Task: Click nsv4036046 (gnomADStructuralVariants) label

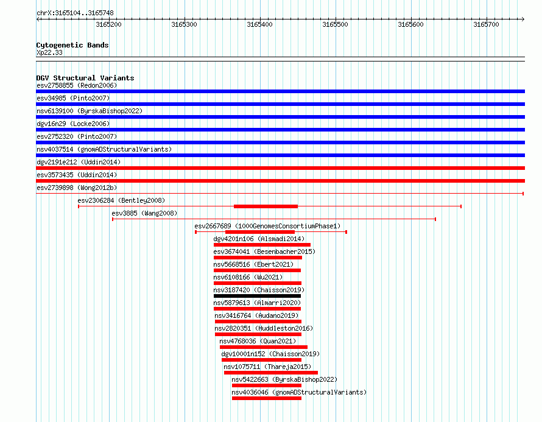Action: [x=299, y=392]
